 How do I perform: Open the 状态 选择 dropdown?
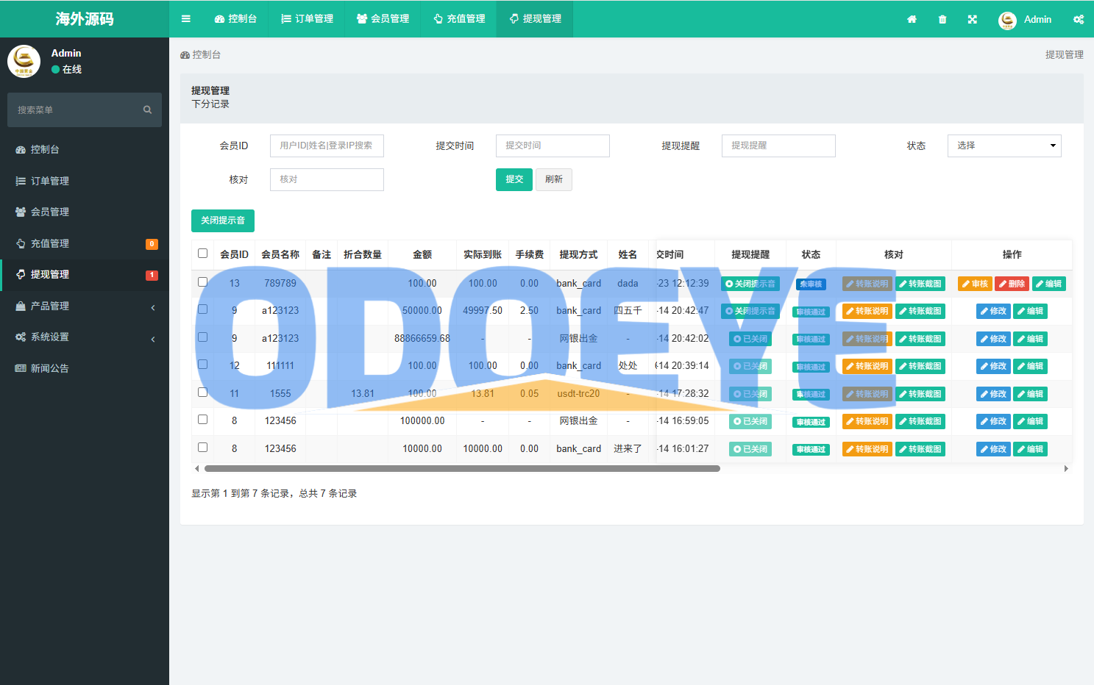point(1004,146)
